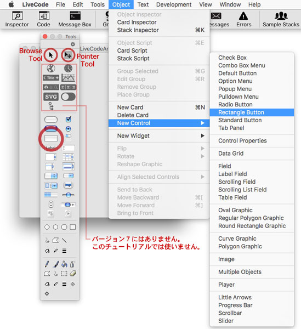Choose the radio button control tool
The width and height of the screenshot is (301, 329).
[68, 129]
